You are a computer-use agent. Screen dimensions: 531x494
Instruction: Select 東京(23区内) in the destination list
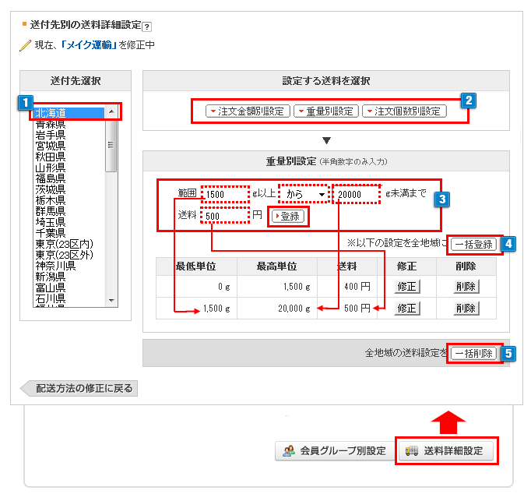(x=62, y=244)
